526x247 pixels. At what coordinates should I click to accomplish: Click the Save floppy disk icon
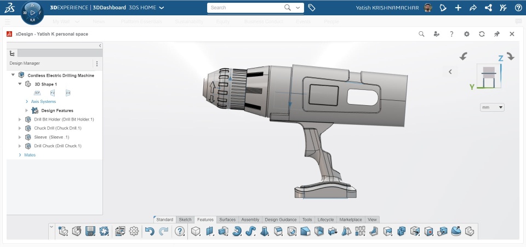tap(90, 231)
